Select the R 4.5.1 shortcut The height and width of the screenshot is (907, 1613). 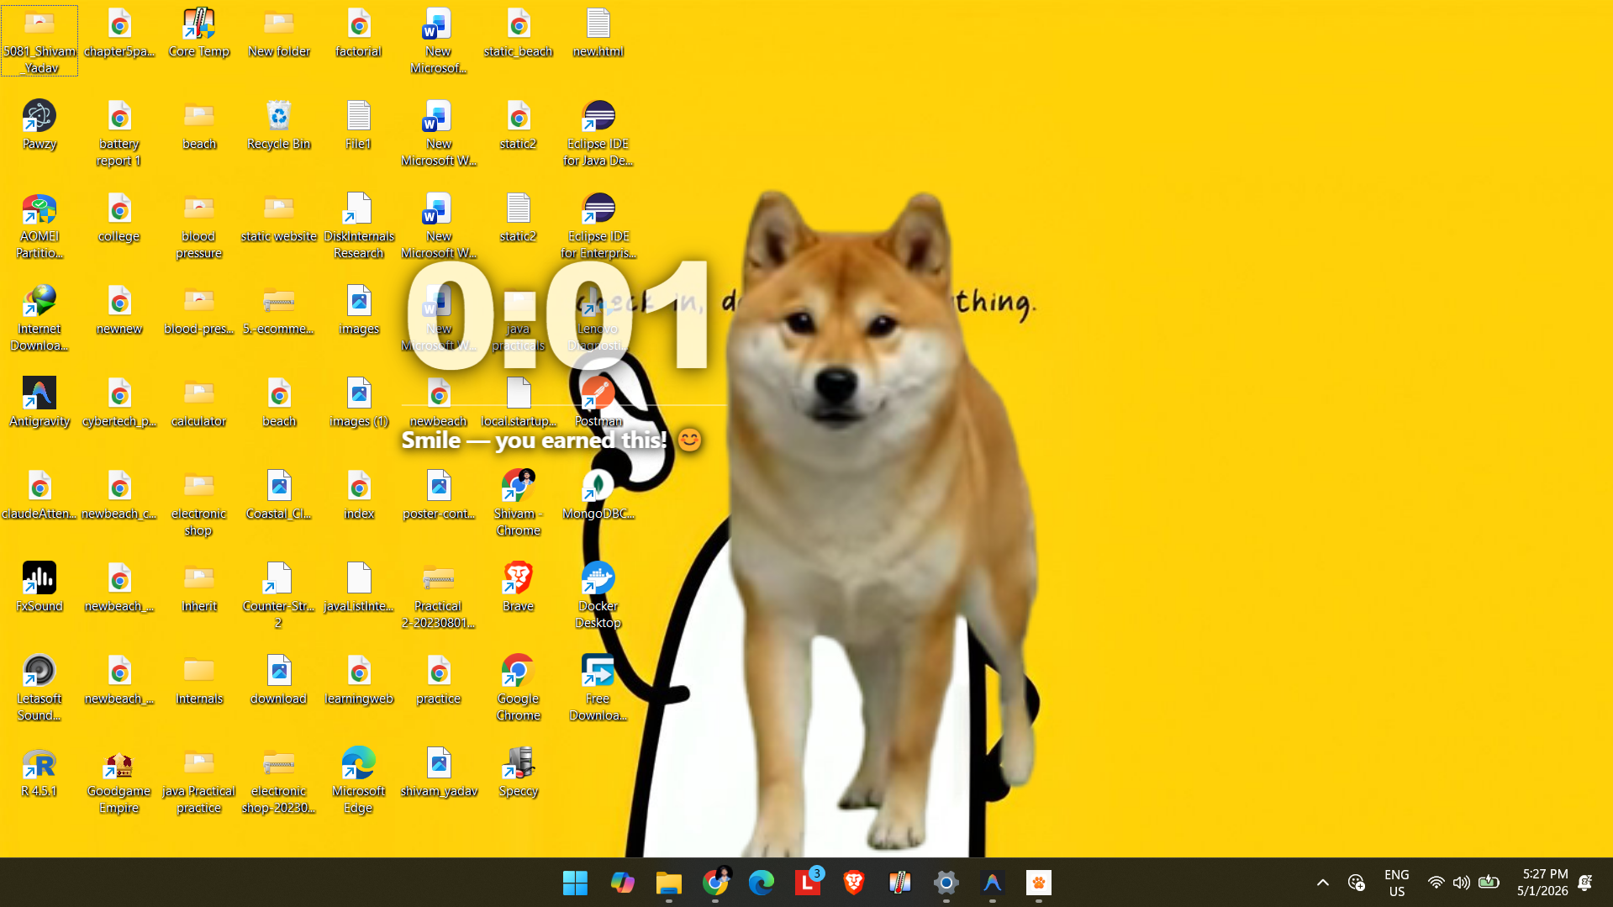(x=40, y=773)
